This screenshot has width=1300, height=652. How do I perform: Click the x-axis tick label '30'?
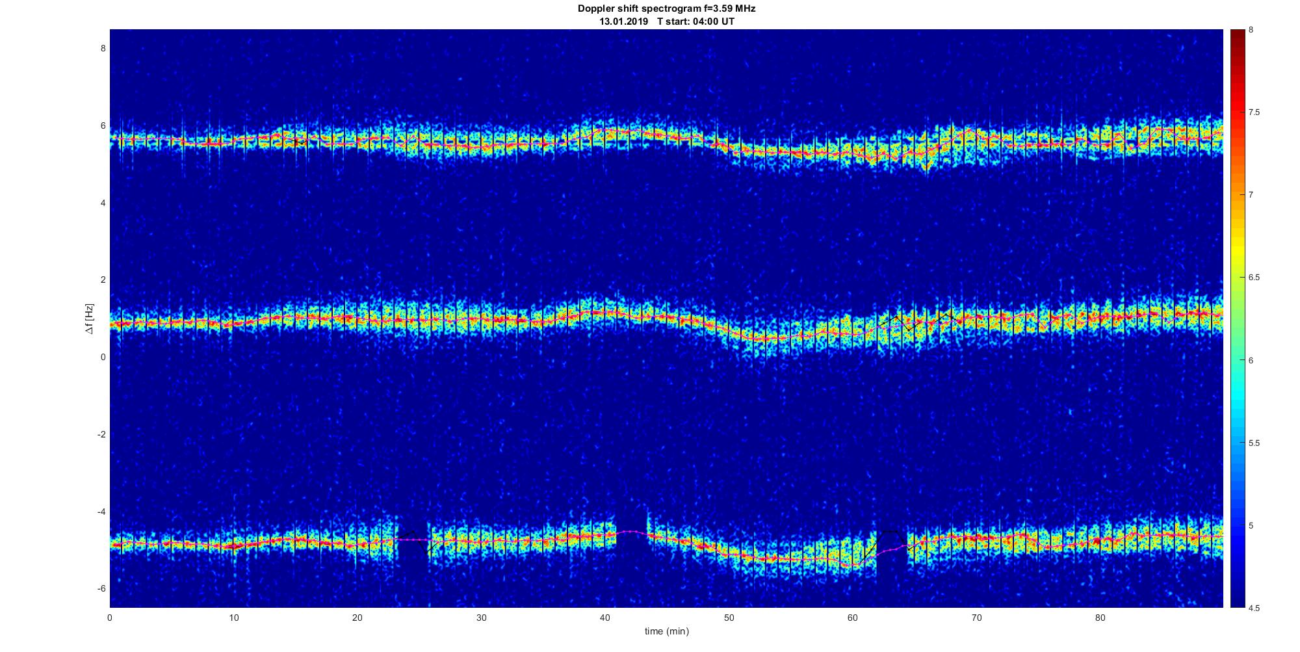(x=481, y=618)
